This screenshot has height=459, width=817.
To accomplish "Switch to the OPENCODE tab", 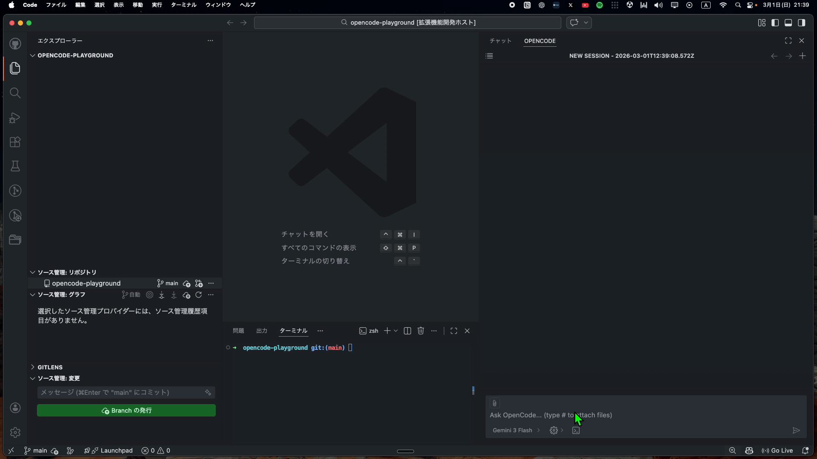I will coord(540,41).
